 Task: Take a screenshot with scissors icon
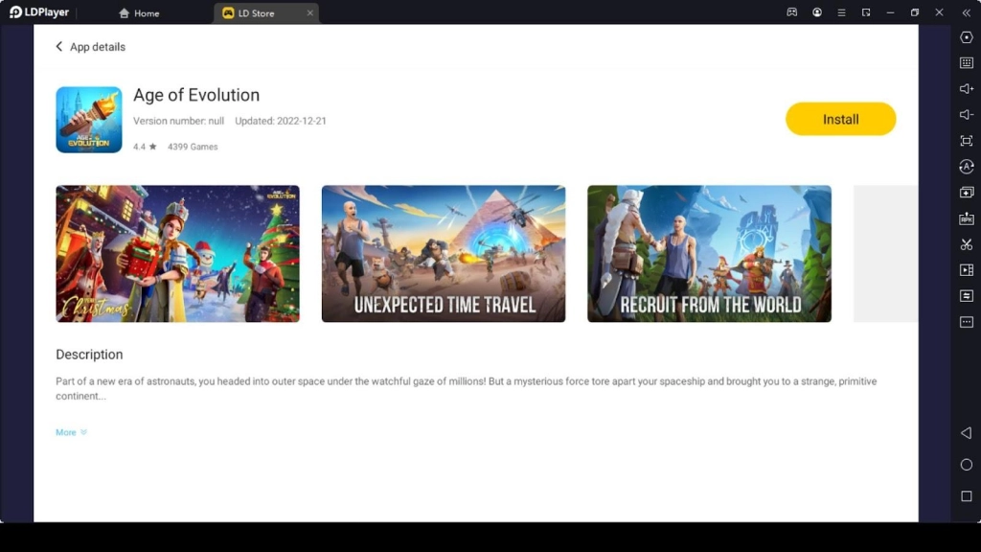point(966,244)
